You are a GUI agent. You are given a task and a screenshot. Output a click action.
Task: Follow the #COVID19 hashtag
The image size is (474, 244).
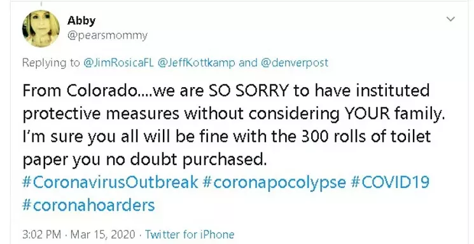[389, 182]
